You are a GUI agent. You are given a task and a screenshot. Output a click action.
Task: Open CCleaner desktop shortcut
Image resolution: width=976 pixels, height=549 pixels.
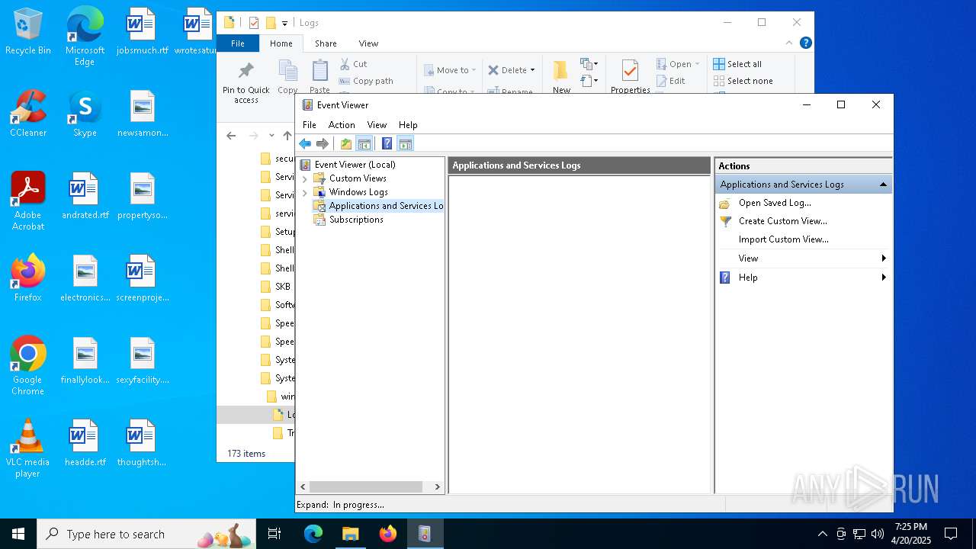[28, 114]
